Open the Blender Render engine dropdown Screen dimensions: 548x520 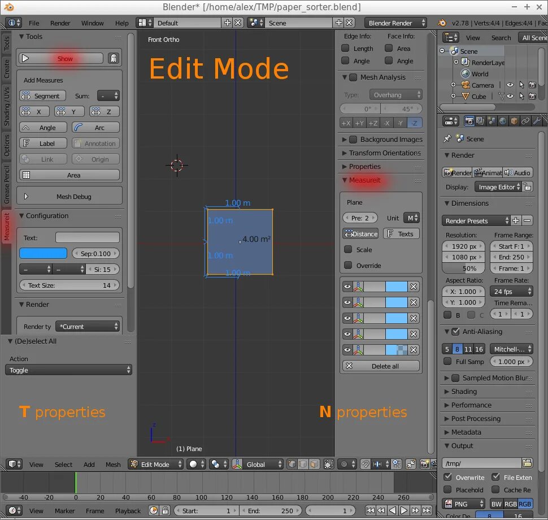coord(395,23)
